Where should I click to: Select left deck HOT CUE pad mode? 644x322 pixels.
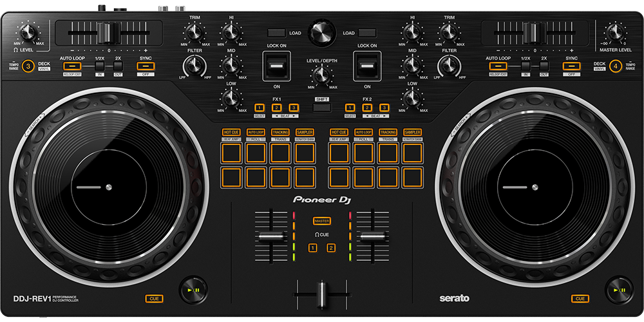tap(232, 132)
